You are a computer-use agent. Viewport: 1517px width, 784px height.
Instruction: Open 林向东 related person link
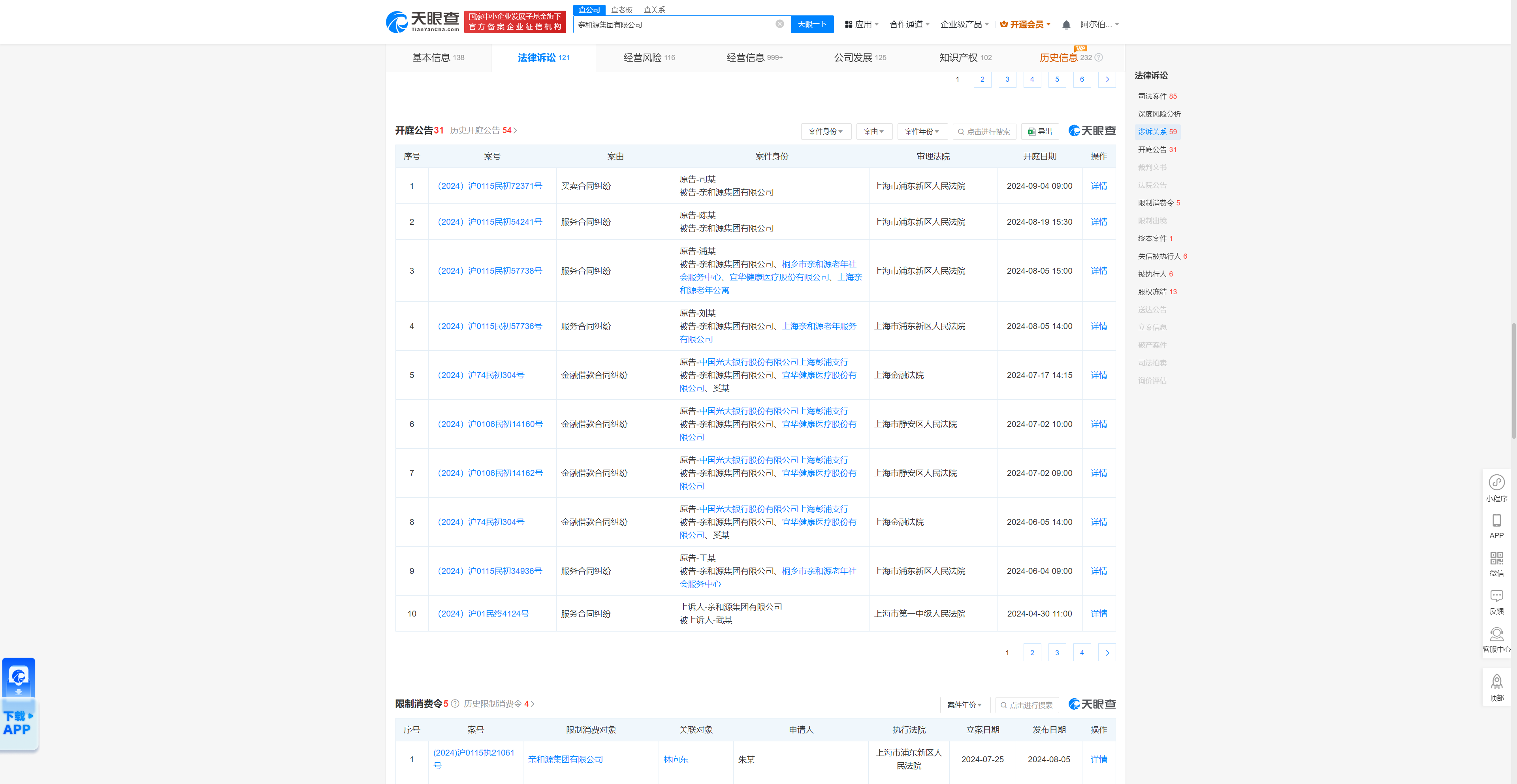pyautogui.click(x=676, y=759)
